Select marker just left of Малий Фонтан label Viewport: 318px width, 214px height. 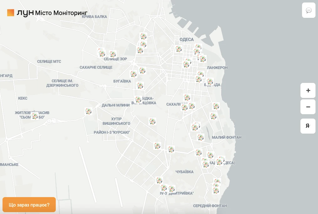pos(201,137)
